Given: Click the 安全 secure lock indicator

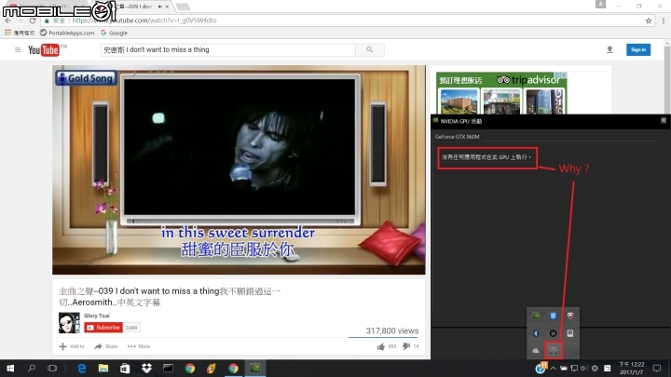Looking at the screenshot, I should coord(55,20).
